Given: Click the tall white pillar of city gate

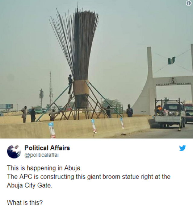Looking at the screenshot, I should click(x=150, y=62).
